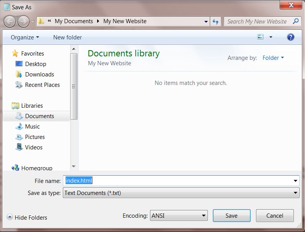Click the Cancel button

pyautogui.click(x=275, y=216)
